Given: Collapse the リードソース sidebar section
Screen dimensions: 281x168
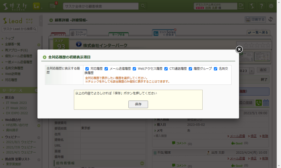Looking at the screenshot, I should point(36,90).
